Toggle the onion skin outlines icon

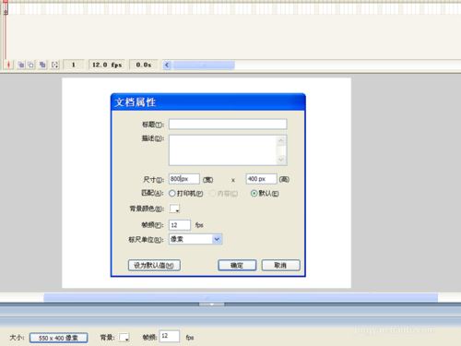point(31,65)
